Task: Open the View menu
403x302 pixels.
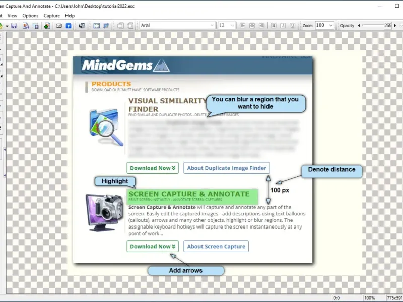Action: 12,16
